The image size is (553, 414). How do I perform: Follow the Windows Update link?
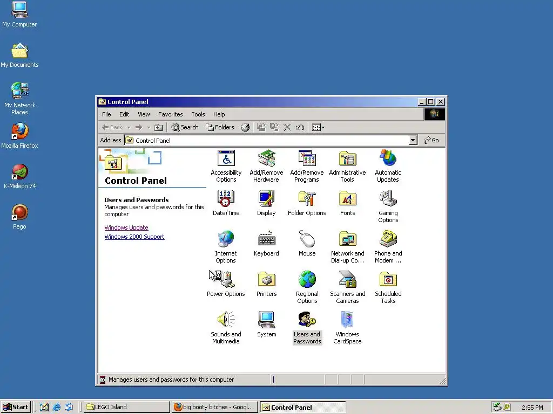126,228
